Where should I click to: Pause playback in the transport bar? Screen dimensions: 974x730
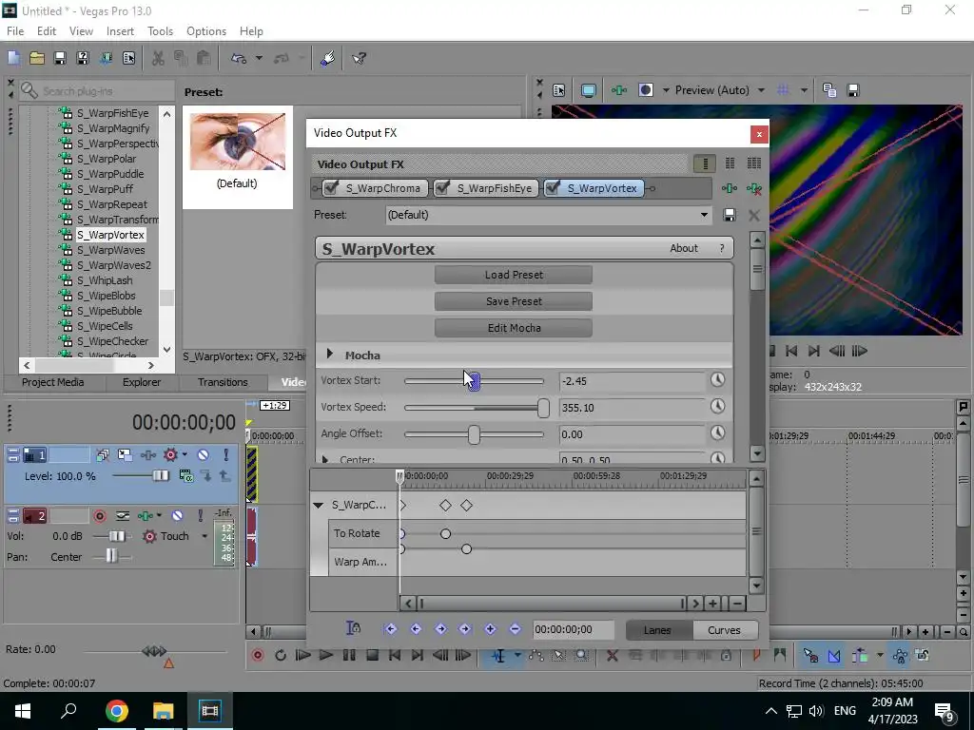[349, 655]
